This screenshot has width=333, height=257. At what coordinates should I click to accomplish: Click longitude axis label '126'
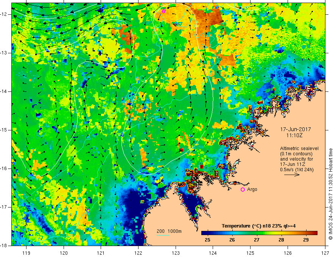[288, 253]
